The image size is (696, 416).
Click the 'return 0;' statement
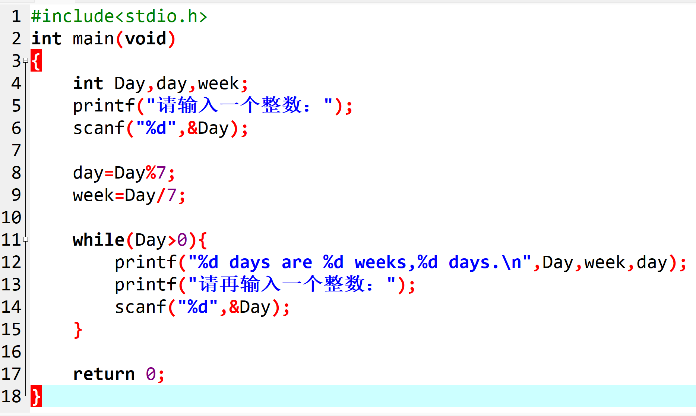click(x=119, y=374)
